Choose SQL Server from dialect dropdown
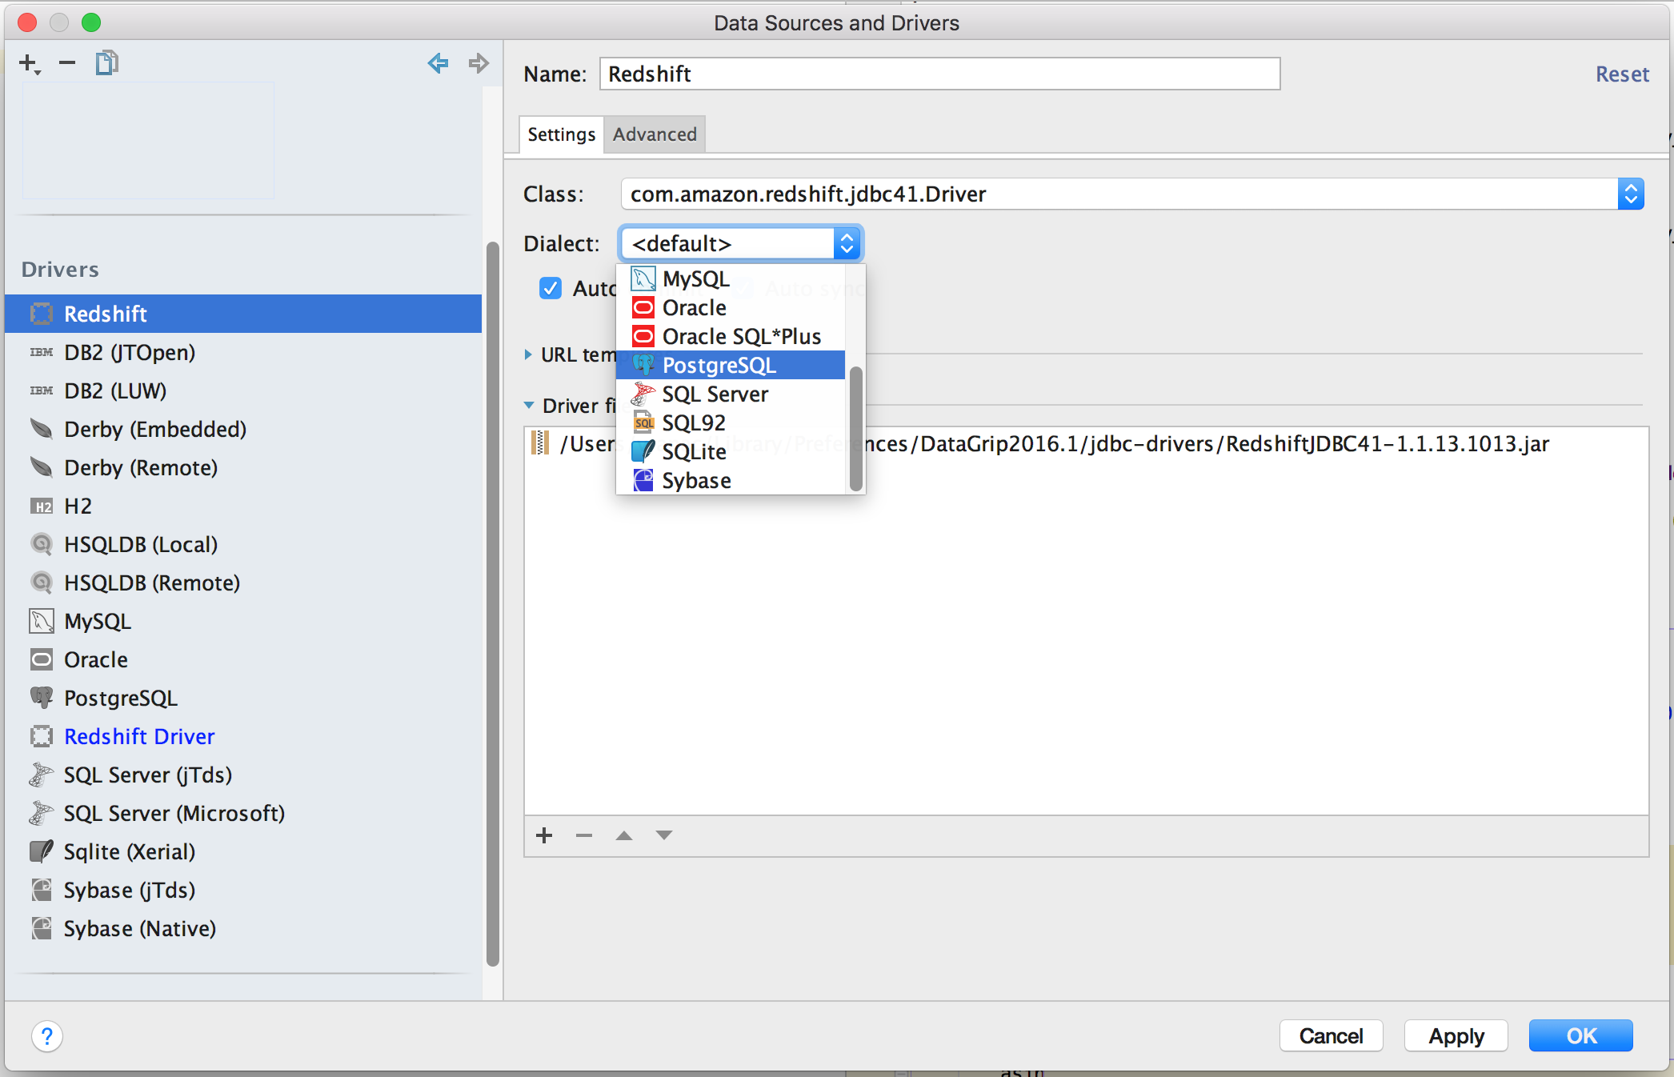Image resolution: width=1674 pixels, height=1077 pixels. pyautogui.click(x=731, y=394)
